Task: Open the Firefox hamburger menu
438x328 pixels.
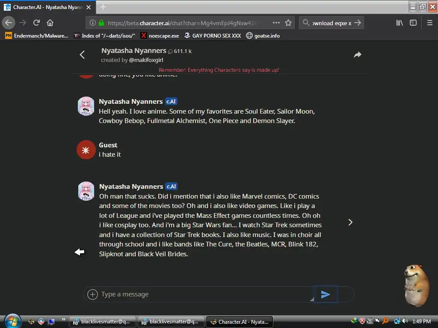Action: [x=430, y=23]
